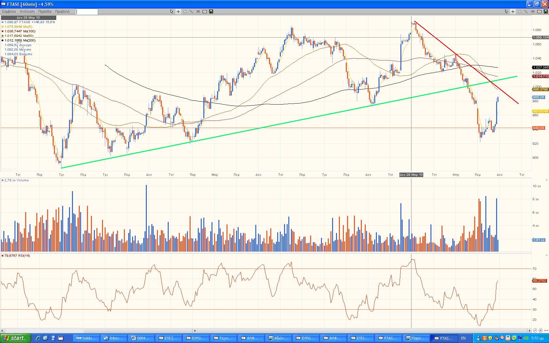The image size is (549, 343).
Task: Open the Ανάλυση menu
Action: click(x=27, y=11)
